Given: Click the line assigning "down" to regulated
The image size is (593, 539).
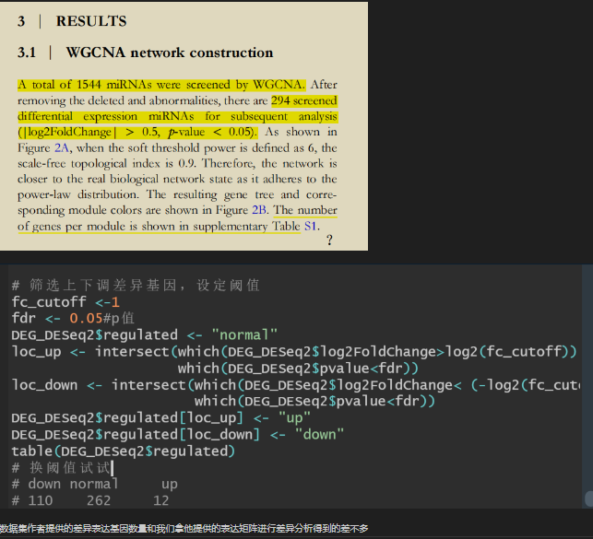Looking at the screenshot, I should click(x=177, y=434).
